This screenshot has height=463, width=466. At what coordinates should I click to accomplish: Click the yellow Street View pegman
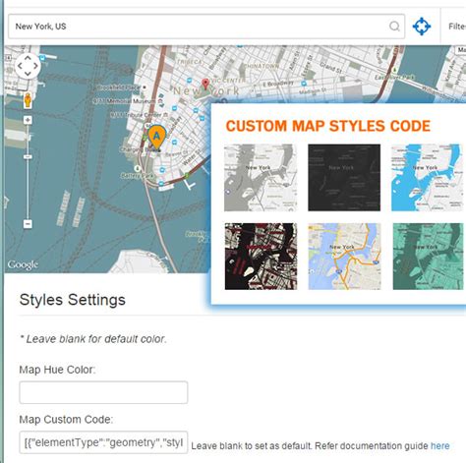(28, 100)
